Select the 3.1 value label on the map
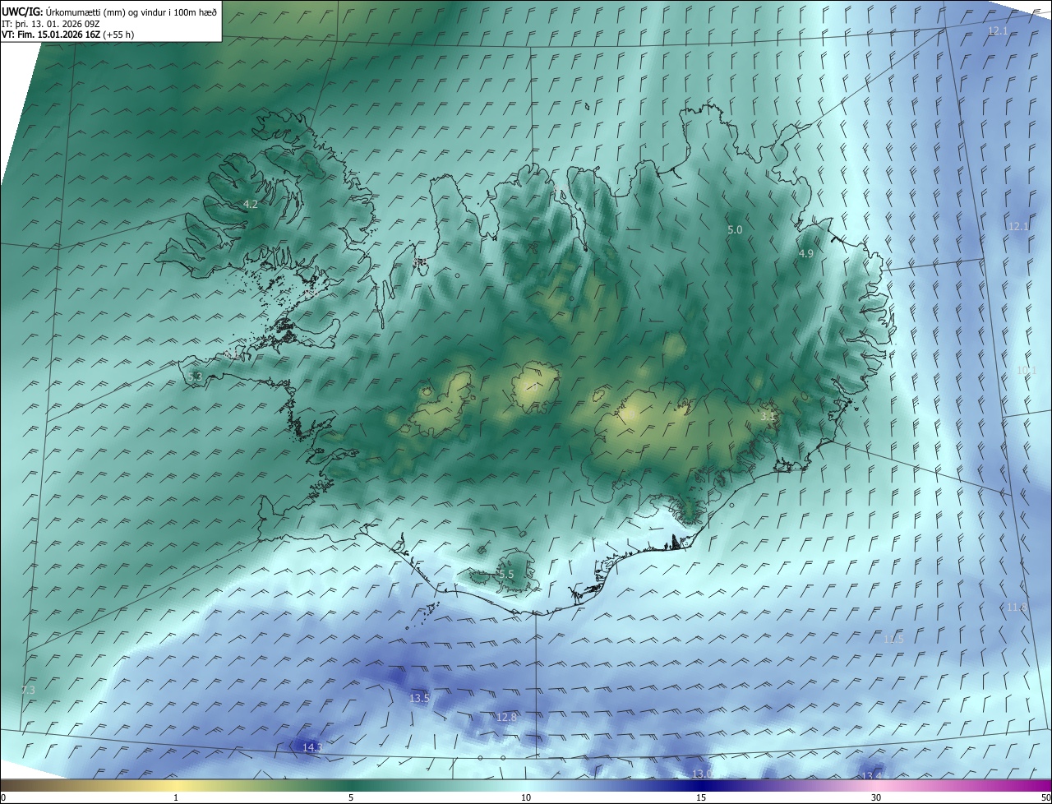Viewport: 1052px width, 804px height. 768,417
